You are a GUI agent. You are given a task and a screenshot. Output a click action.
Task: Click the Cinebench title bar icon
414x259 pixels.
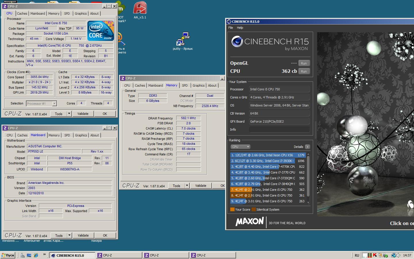click(x=229, y=22)
